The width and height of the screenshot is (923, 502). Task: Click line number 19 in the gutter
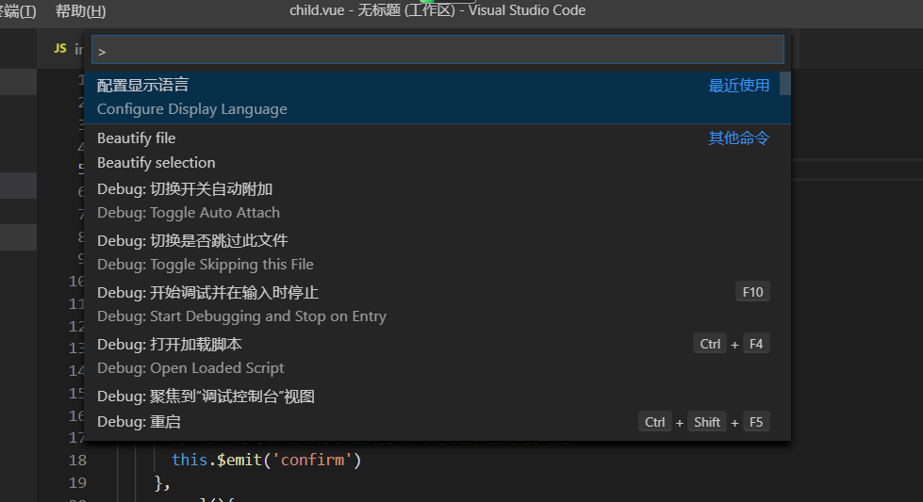(x=77, y=482)
